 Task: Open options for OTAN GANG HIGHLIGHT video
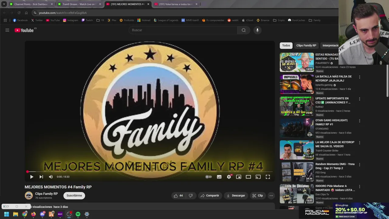click(360, 121)
